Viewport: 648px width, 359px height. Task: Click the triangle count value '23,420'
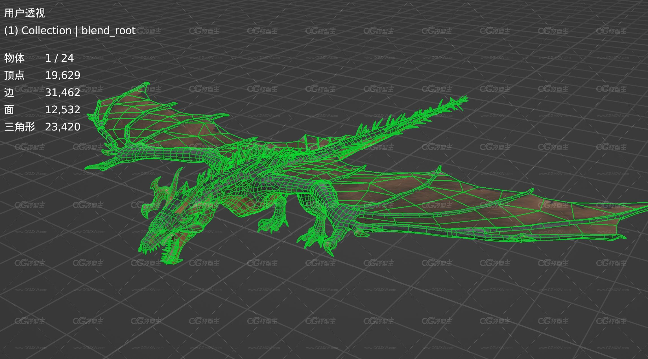(x=63, y=127)
